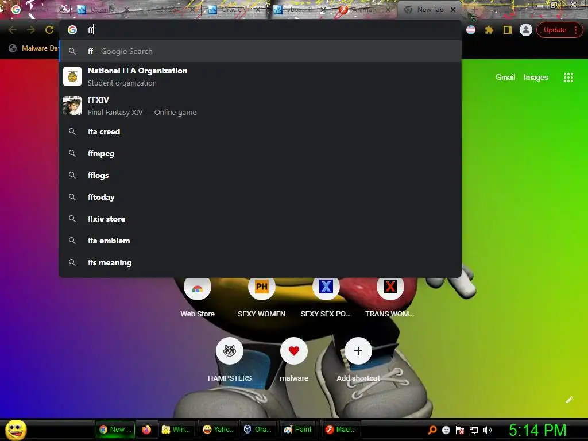
Task: Open Firefox from the taskbar
Action: [146, 430]
